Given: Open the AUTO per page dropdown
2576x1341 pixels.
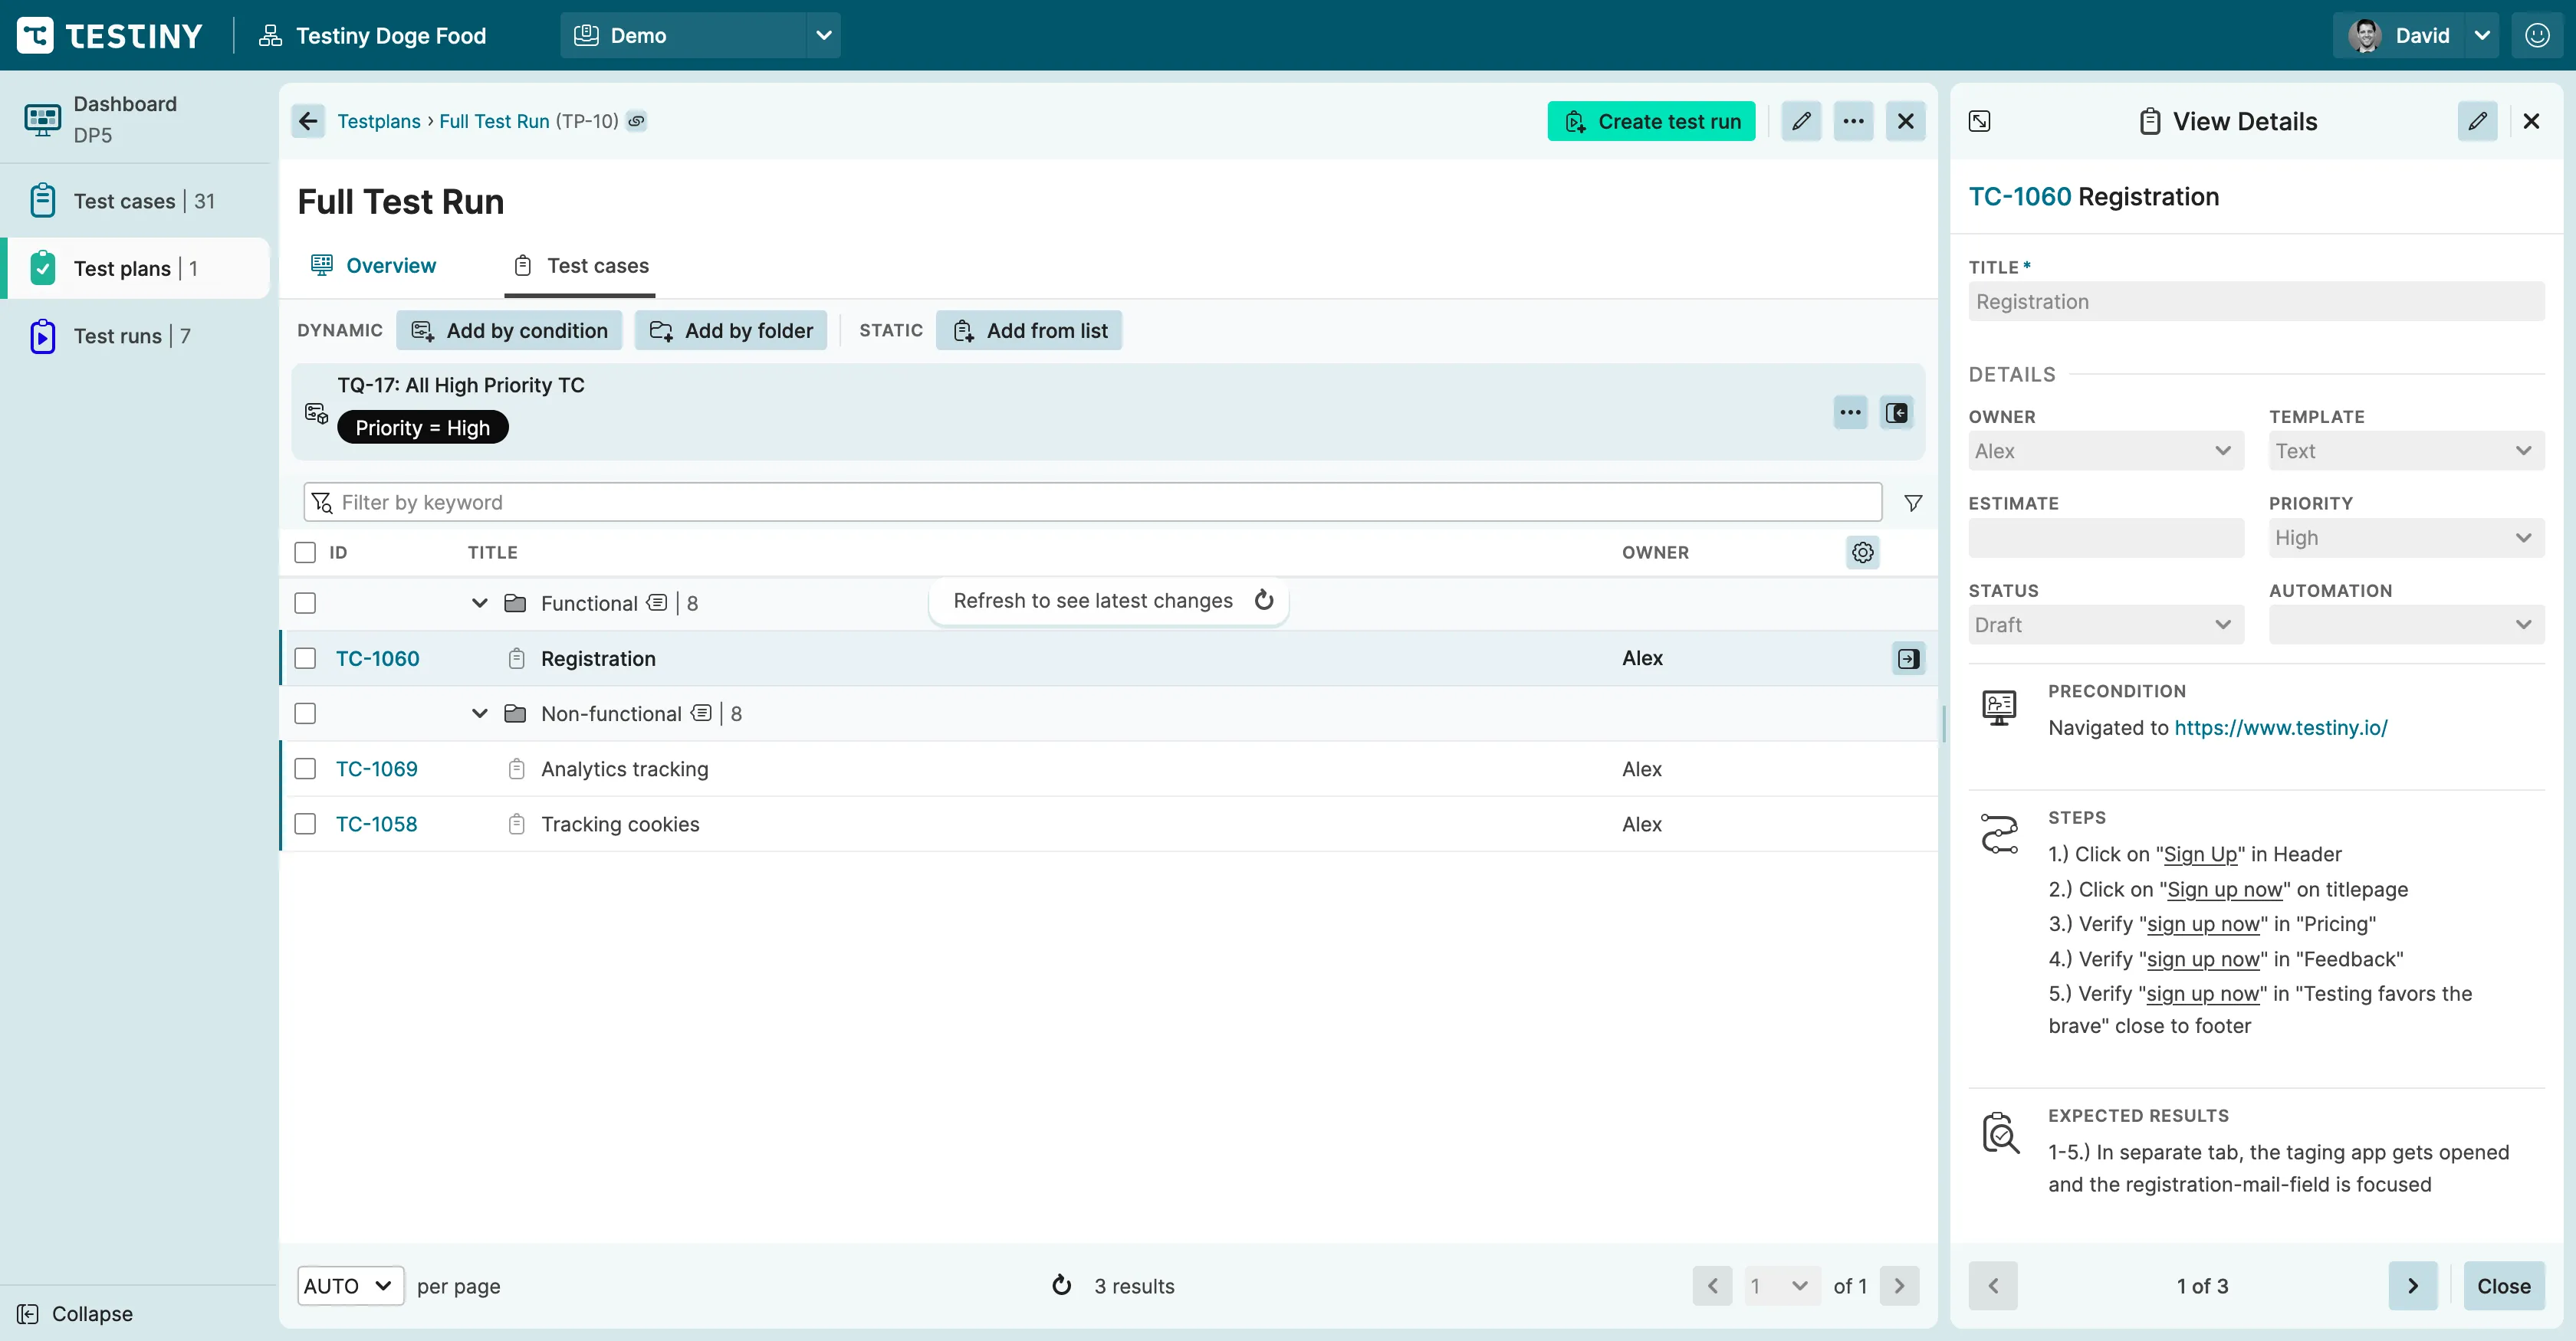Looking at the screenshot, I should point(349,1286).
